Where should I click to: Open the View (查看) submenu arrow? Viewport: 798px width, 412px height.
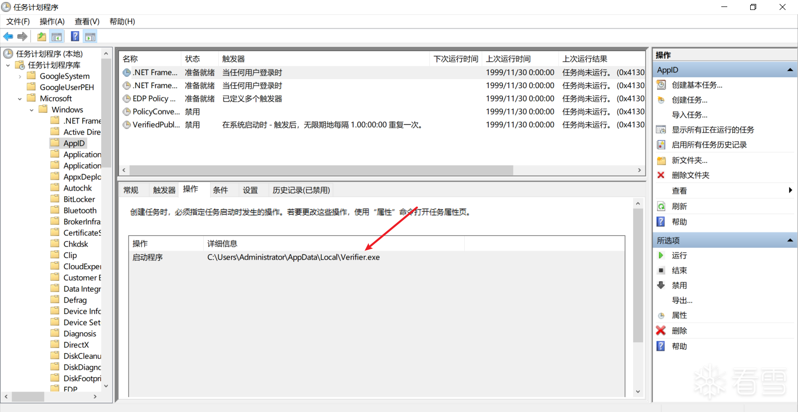pyautogui.click(x=790, y=190)
